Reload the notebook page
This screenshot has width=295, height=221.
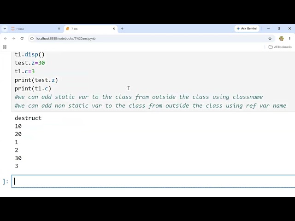pyautogui.click(x=22, y=39)
